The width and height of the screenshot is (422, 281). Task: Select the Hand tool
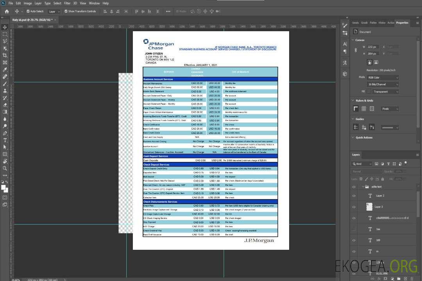pyautogui.click(x=5, y=161)
